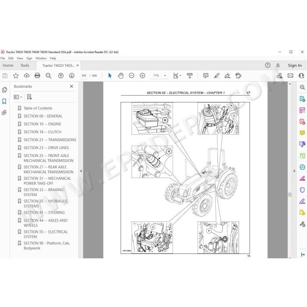Open the Sign menu
307x307 pixels.
[x=29, y=58]
